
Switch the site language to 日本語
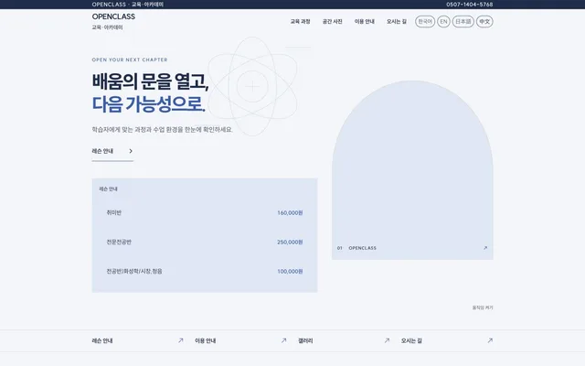pyautogui.click(x=463, y=21)
